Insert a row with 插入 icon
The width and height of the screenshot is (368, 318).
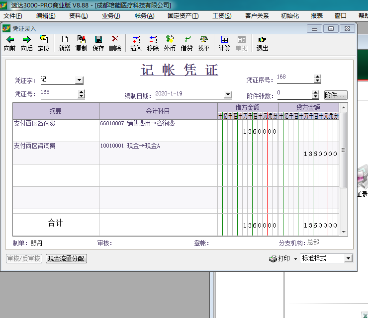[x=136, y=40]
